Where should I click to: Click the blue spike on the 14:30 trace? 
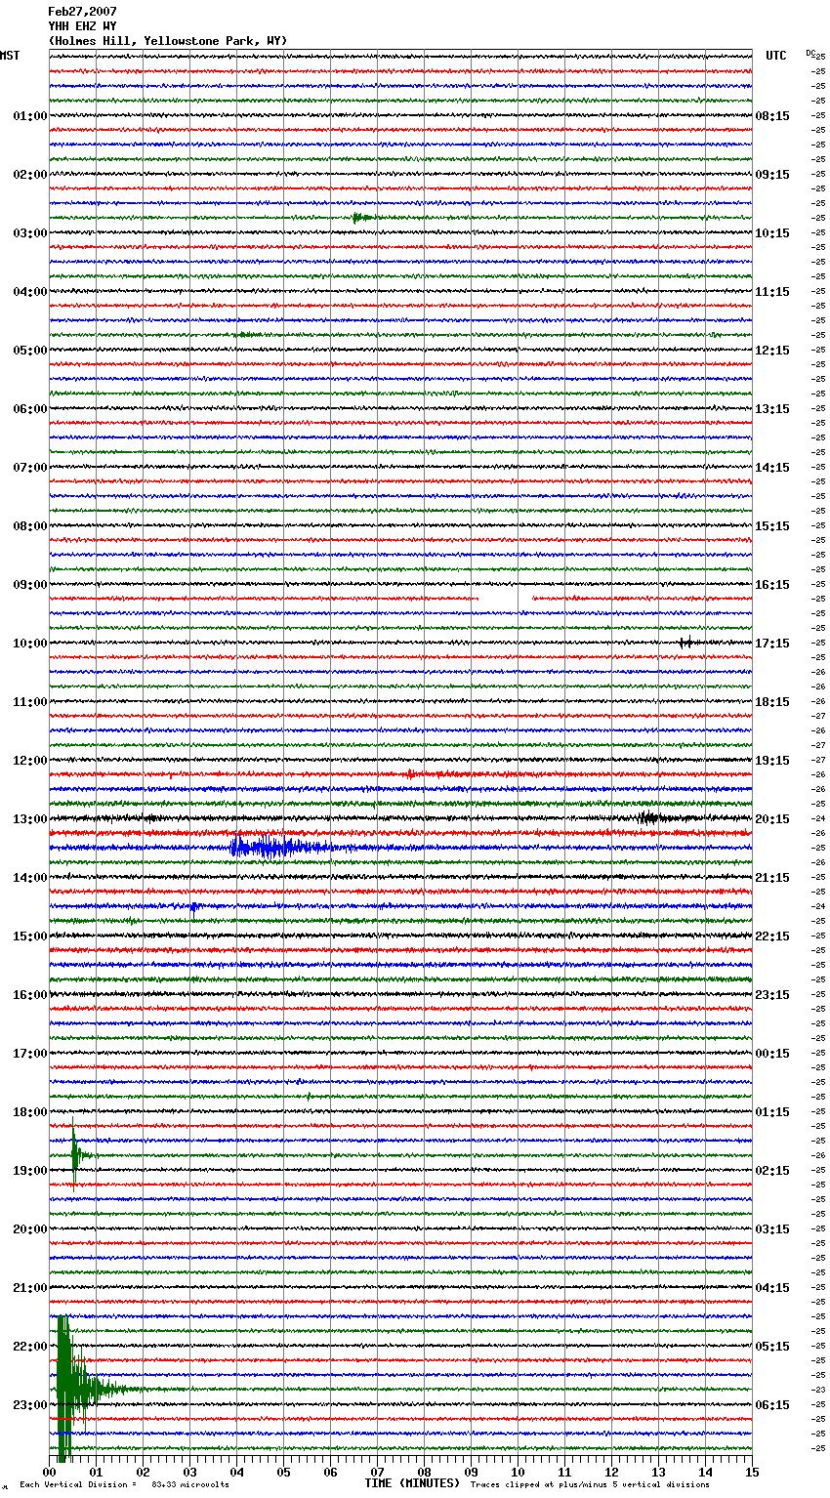[193, 908]
